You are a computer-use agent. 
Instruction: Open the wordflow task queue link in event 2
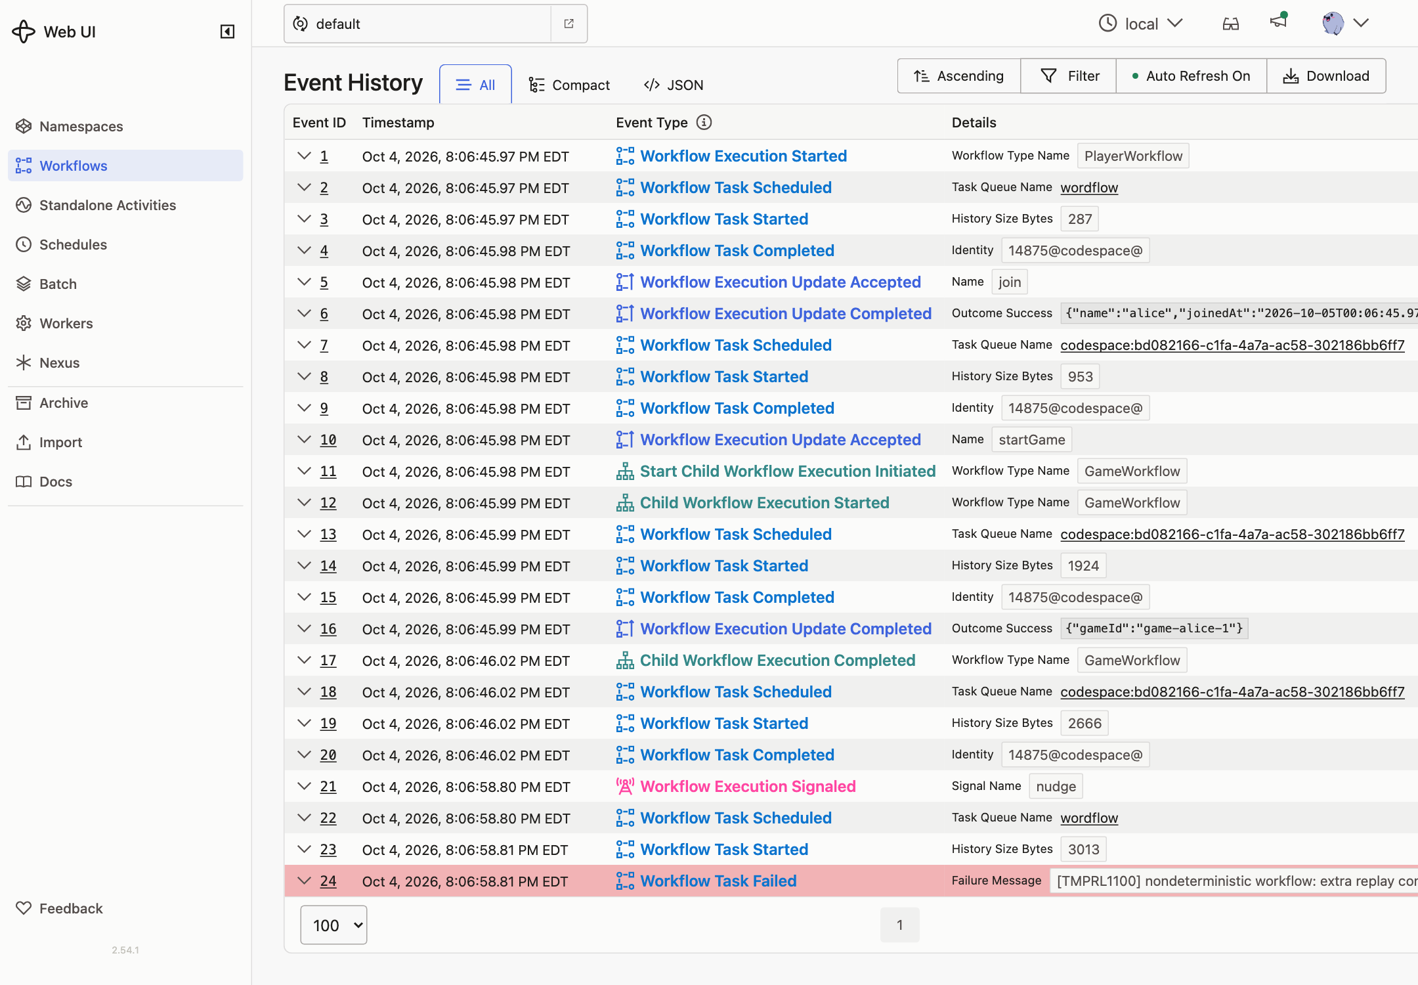[1089, 188]
